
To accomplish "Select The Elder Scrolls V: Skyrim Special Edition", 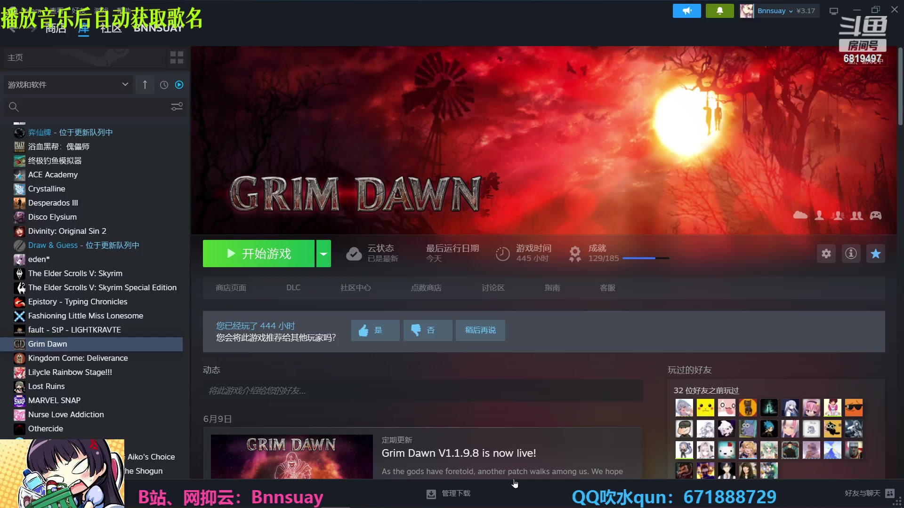I will pyautogui.click(x=102, y=287).
